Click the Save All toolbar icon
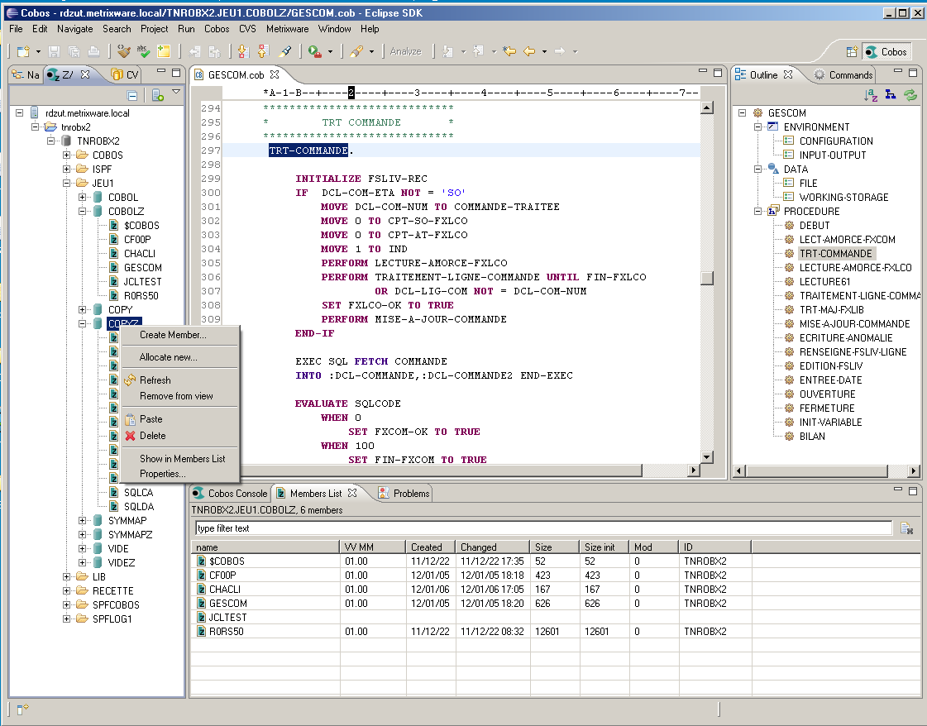Viewport: 927px width, 726px height. tap(74, 51)
